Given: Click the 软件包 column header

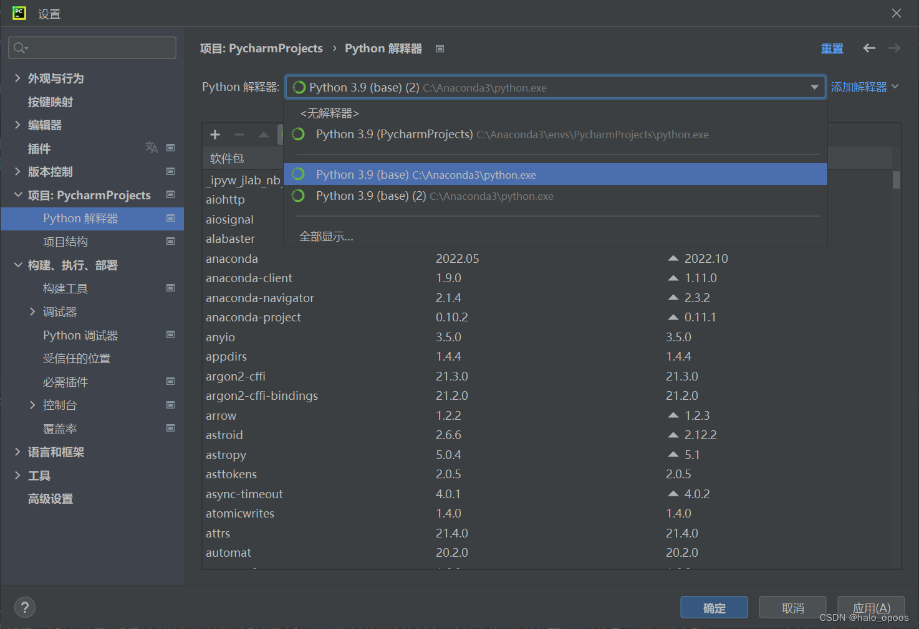Looking at the screenshot, I should pyautogui.click(x=227, y=158).
